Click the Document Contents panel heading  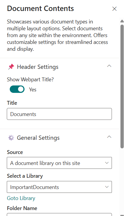pyautogui.click(x=40, y=8)
